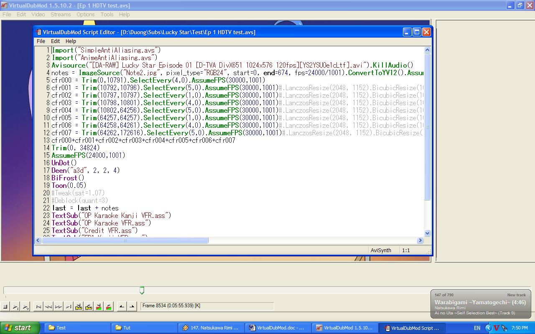
Task: Click the horizontal scrollbar thumb in editor
Action: [x=125, y=240]
